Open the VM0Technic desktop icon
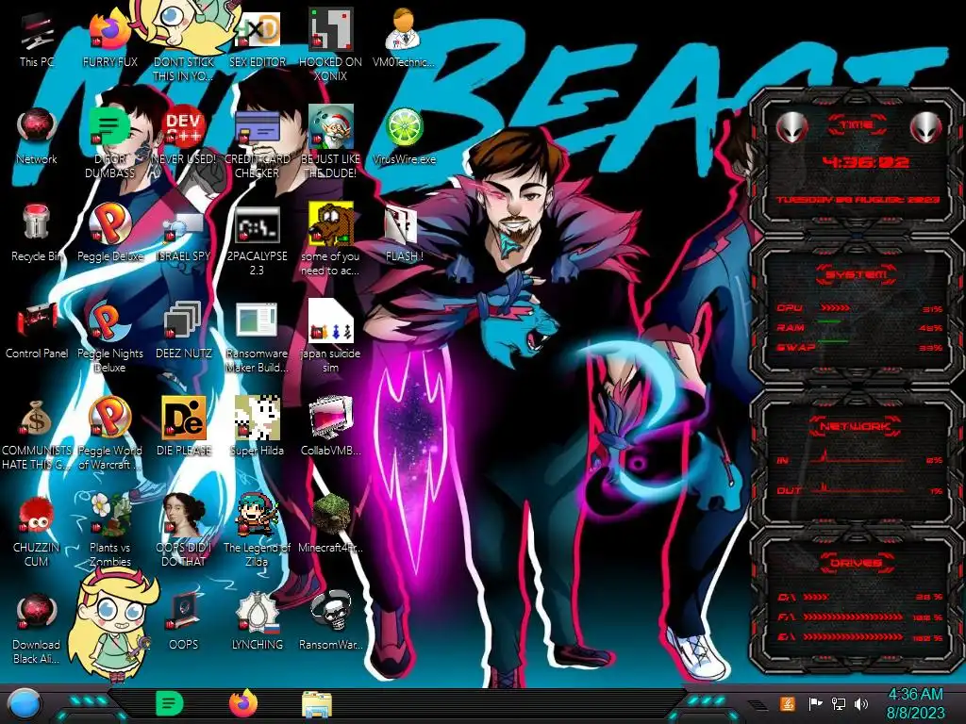966x724 pixels. 404,31
